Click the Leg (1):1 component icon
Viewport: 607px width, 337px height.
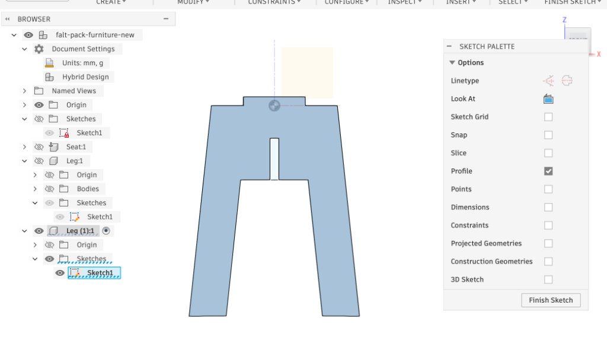pos(53,231)
